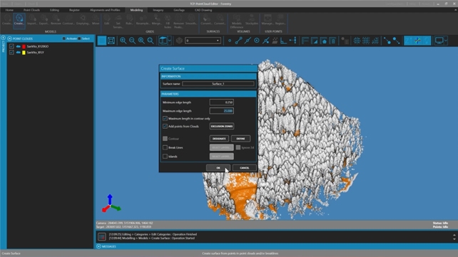Toggle Maximum length in contour only checkbox
458x257 pixels.
click(x=165, y=119)
